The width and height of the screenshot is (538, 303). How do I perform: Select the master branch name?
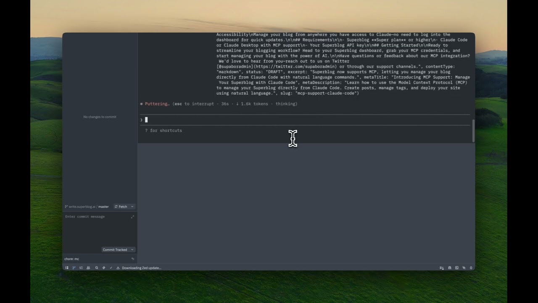click(103, 207)
